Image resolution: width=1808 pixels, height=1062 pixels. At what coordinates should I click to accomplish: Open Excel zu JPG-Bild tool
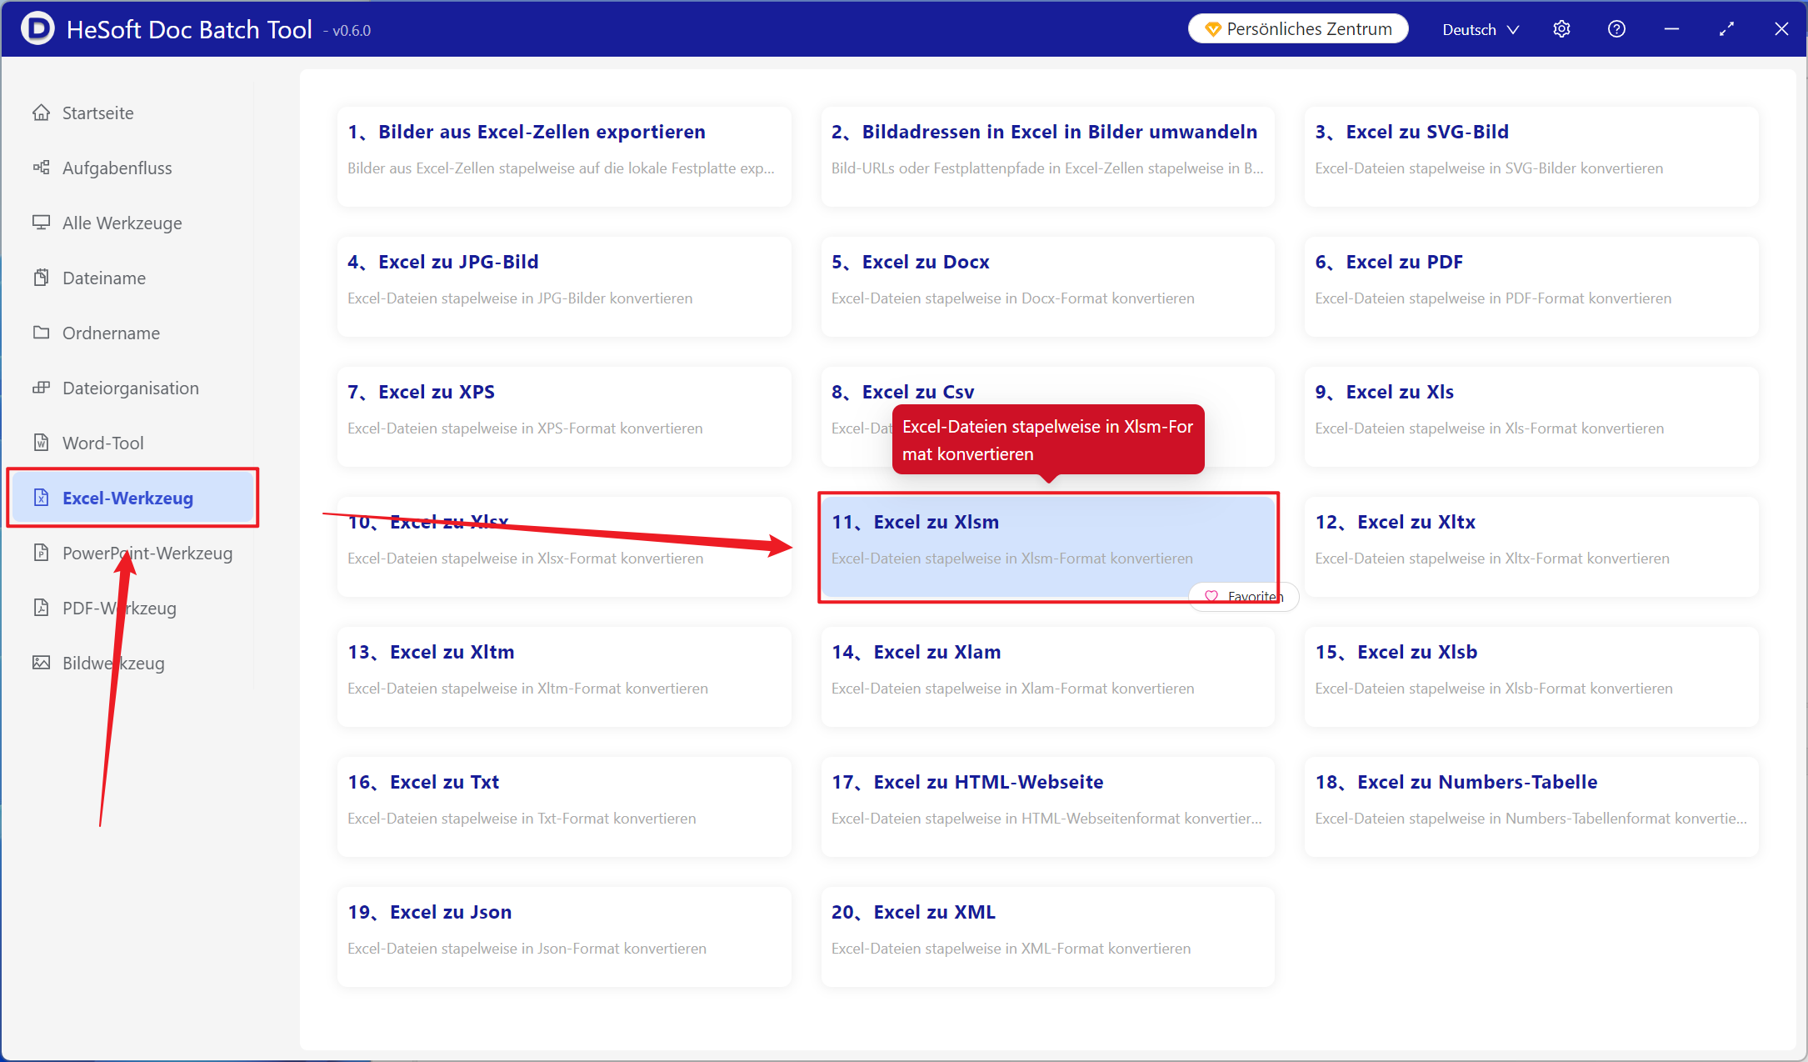pos(564,287)
